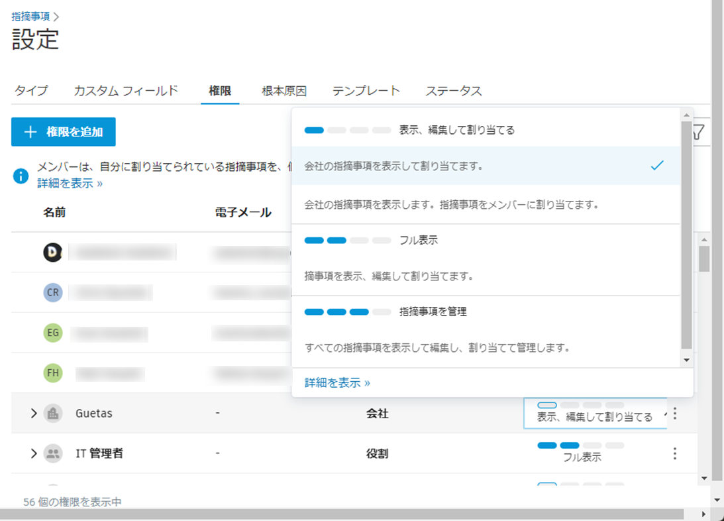Open Guetas permission level dropdown
Screen dimensions: 724x521
[x=595, y=413]
